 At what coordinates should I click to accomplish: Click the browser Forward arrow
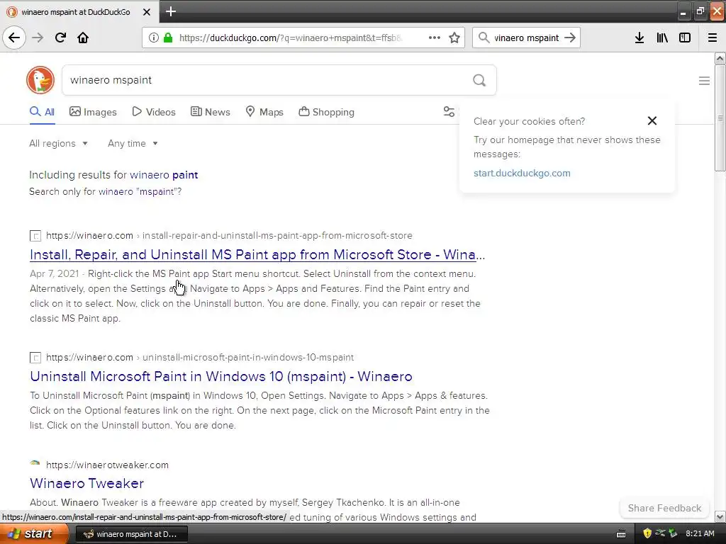[x=38, y=38]
